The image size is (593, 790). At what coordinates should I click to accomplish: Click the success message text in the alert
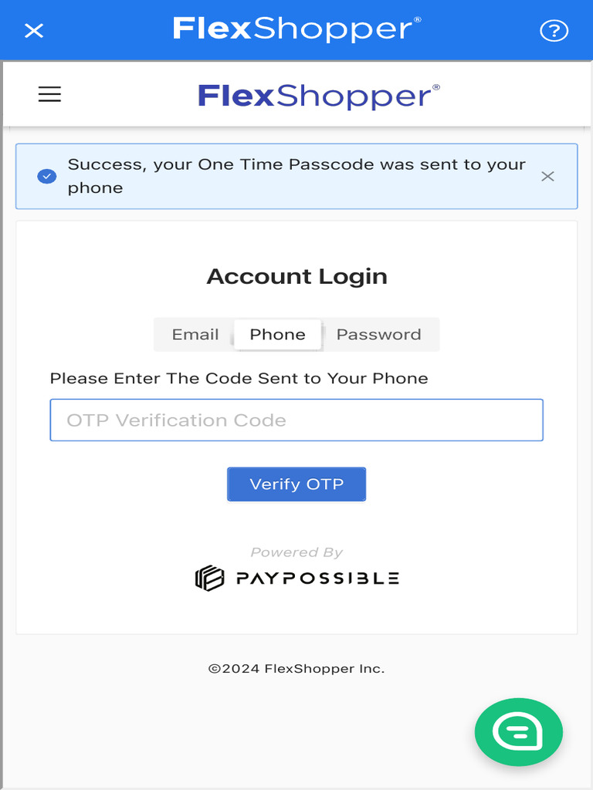pos(296,176)
